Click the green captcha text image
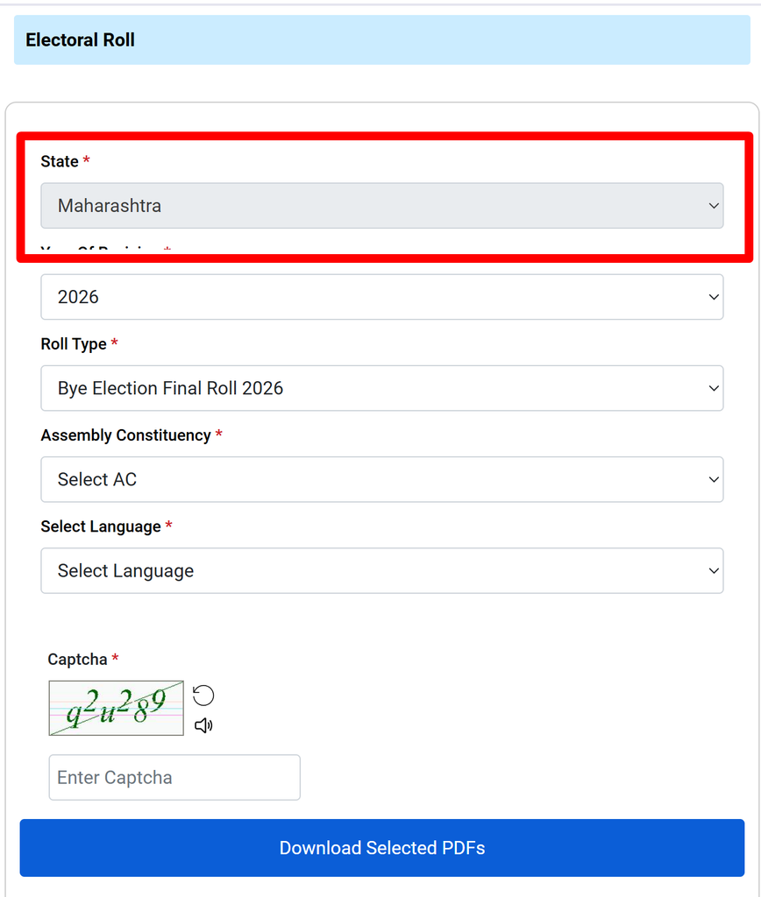 click(117, 708)
